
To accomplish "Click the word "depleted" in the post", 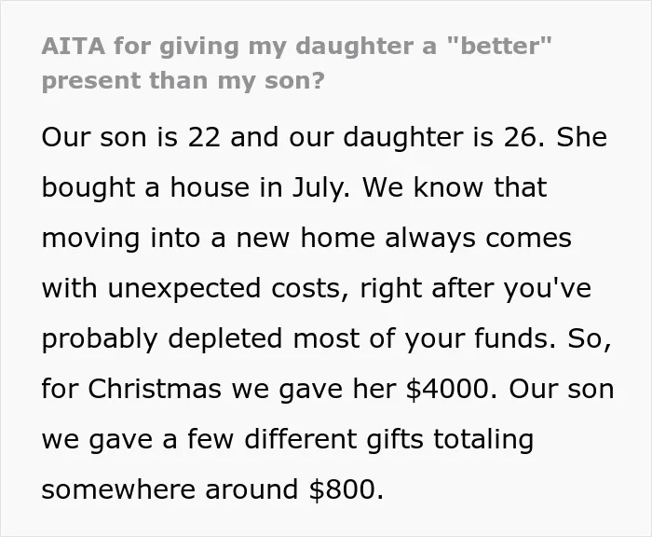I will point(225,340).
